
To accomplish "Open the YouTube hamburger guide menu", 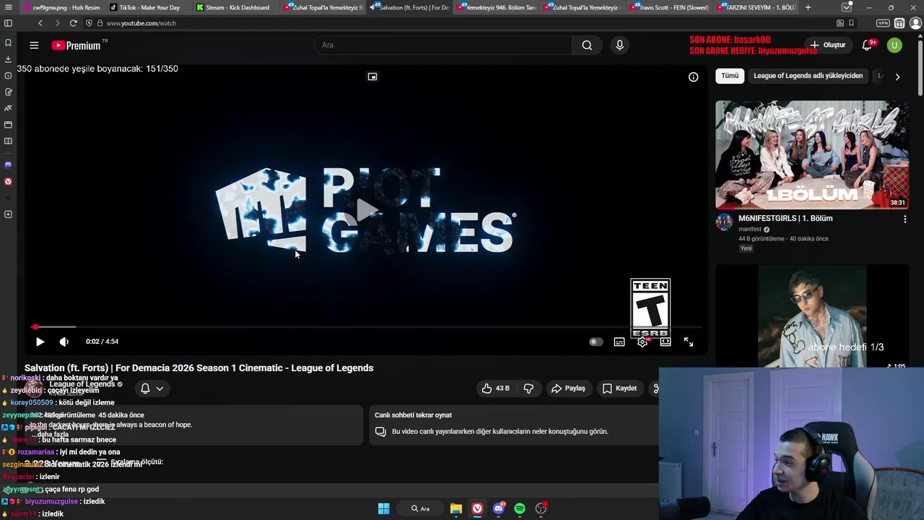I will pyautogui.click(x=34, y=45).
